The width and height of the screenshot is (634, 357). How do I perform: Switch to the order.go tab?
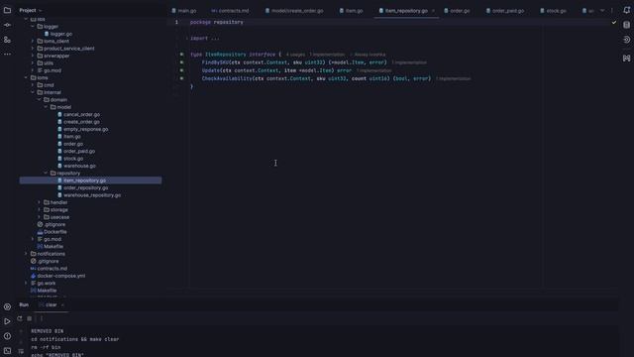coord(457,11)
